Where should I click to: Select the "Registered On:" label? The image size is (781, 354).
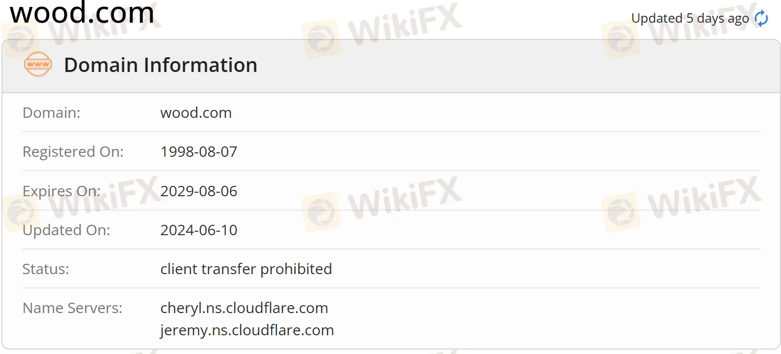coord(73,152)
